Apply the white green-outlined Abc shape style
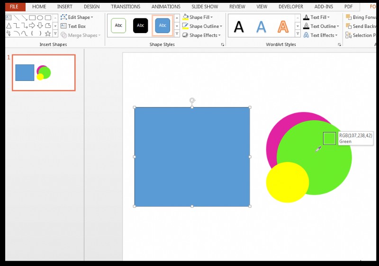The height and width of the screenshot is (266, 379). (118, 26)
